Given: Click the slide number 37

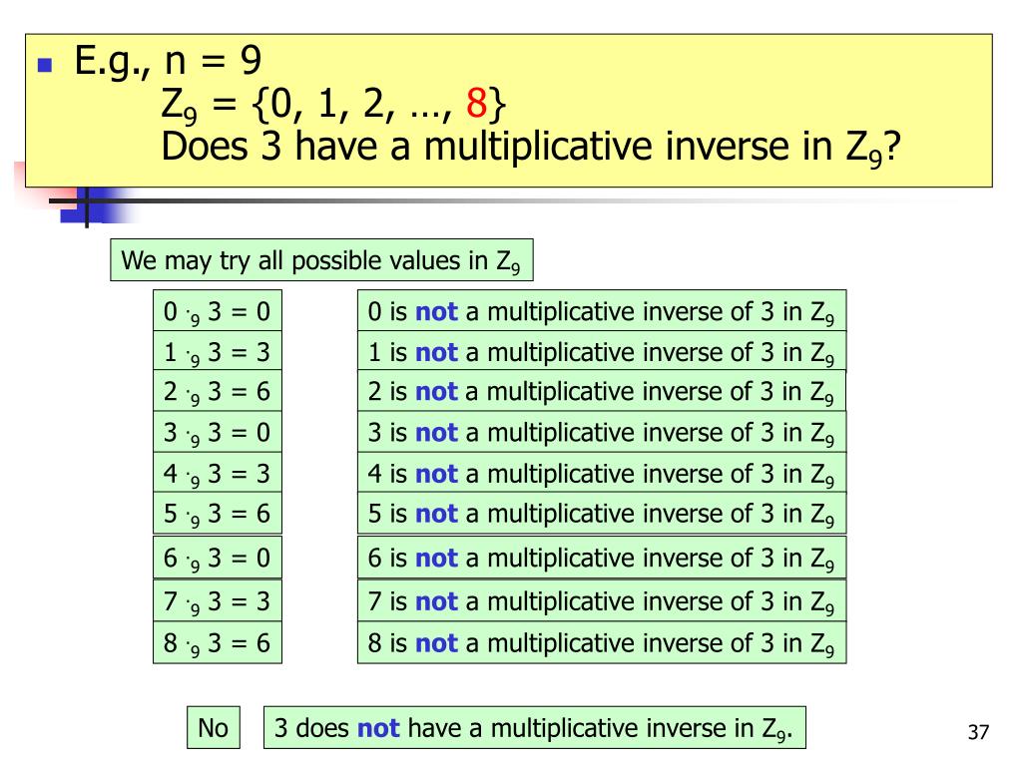Looking at the screenshot, I should tap(978, 732).
